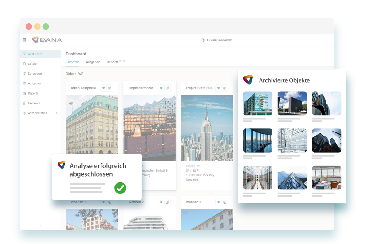The image size is (369, 244).
Task: Click the 10001 New York City line
Action: tap(200, 175)
